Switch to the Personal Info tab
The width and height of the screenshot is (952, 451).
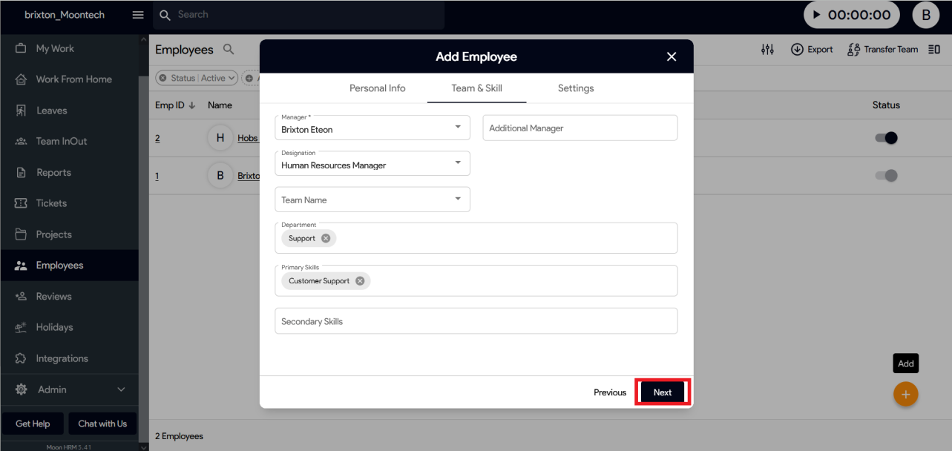click(x=377, y=88)
